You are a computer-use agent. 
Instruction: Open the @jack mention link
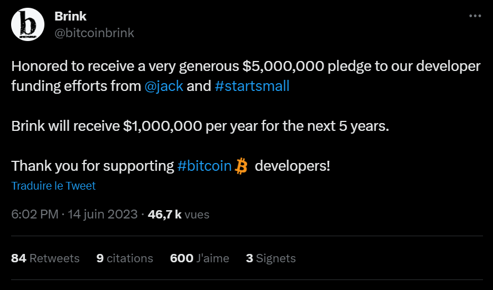[x=164, y=87]
